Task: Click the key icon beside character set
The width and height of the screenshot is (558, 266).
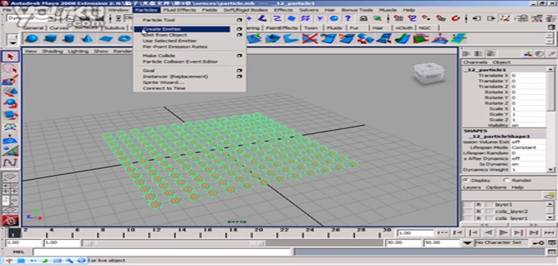Action: (x=539, y=243)
